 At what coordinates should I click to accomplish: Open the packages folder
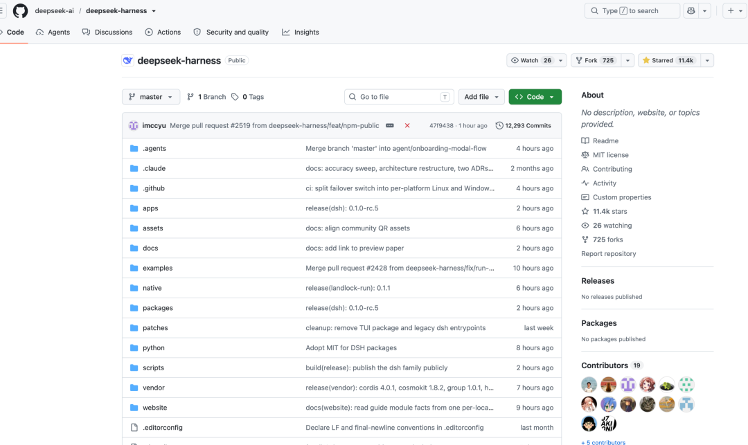157,308
